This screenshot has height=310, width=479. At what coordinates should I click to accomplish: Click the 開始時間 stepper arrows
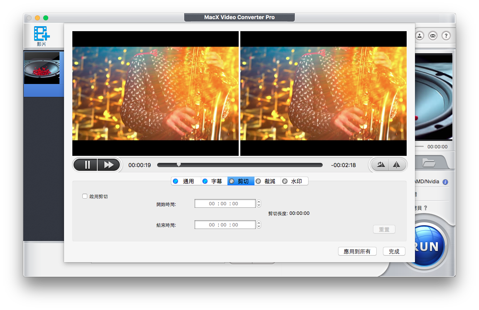click(x=259, y=204)
